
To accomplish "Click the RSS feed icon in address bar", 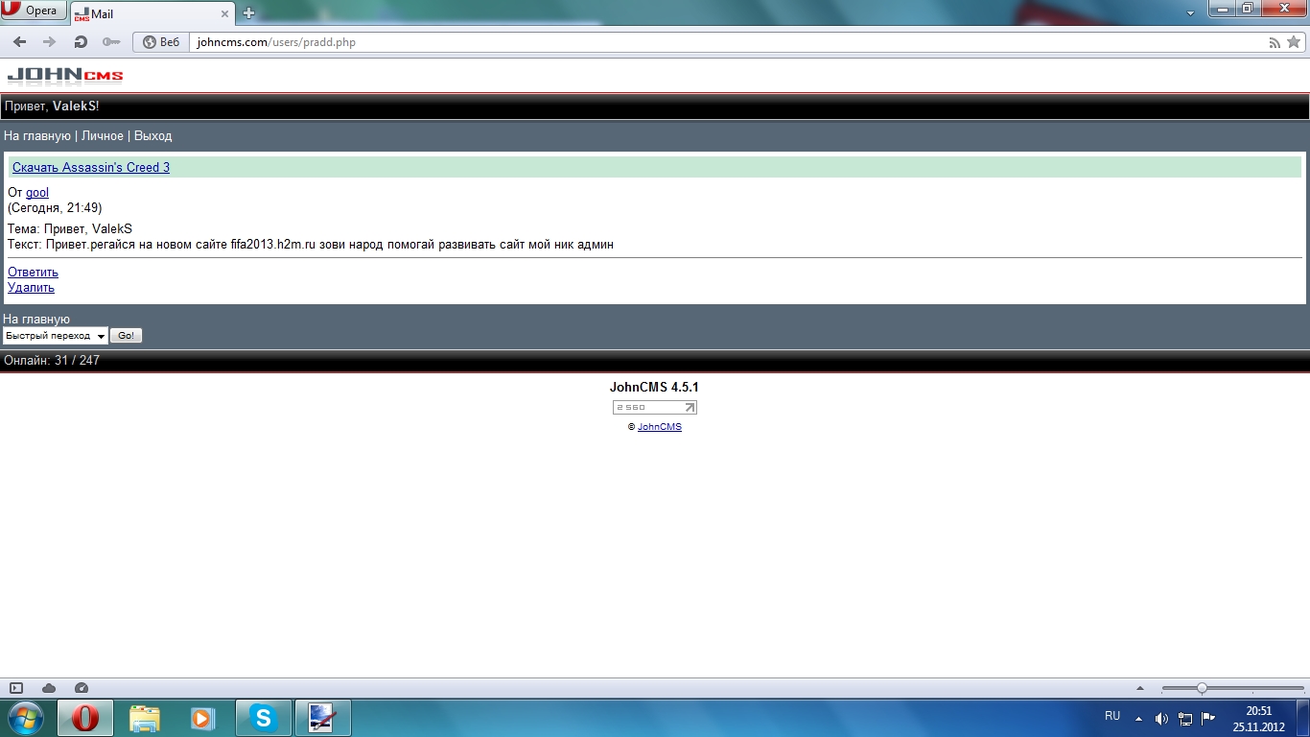I will [1275, 42].
